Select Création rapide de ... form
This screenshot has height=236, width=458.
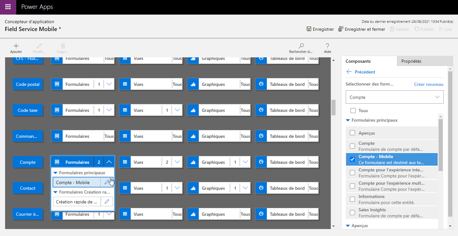point(77,202)
